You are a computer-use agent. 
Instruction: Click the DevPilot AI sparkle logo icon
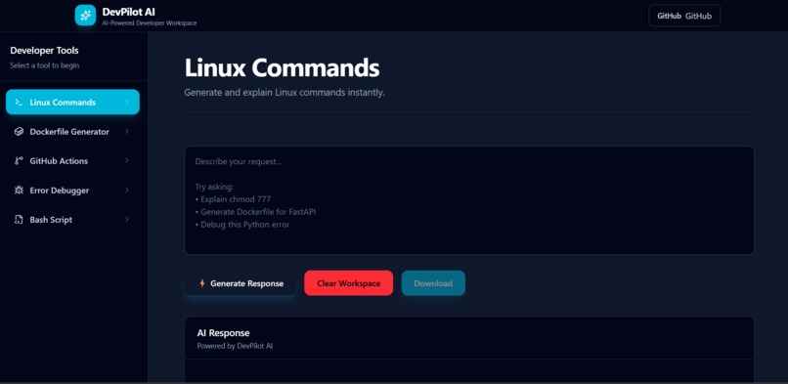pyautogui.click(x=85, y=16)
